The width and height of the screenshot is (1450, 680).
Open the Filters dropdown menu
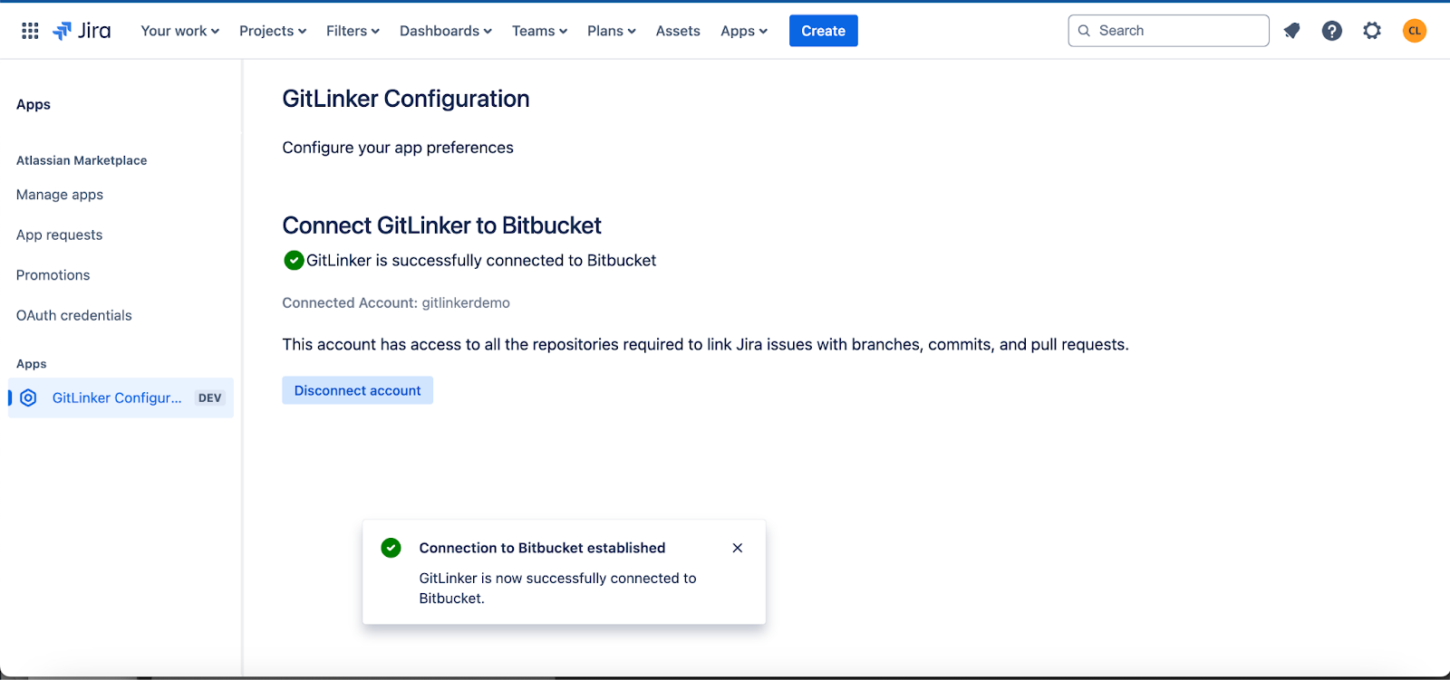[x=353, y=31]
